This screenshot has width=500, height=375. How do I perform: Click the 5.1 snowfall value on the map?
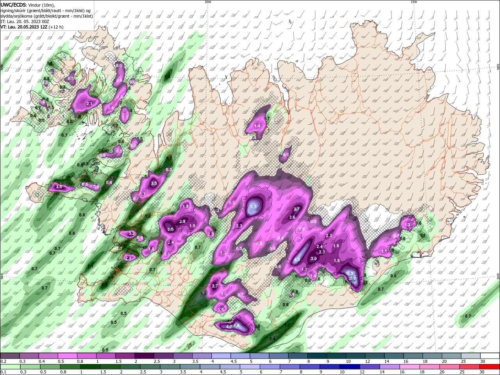(253, 207)
